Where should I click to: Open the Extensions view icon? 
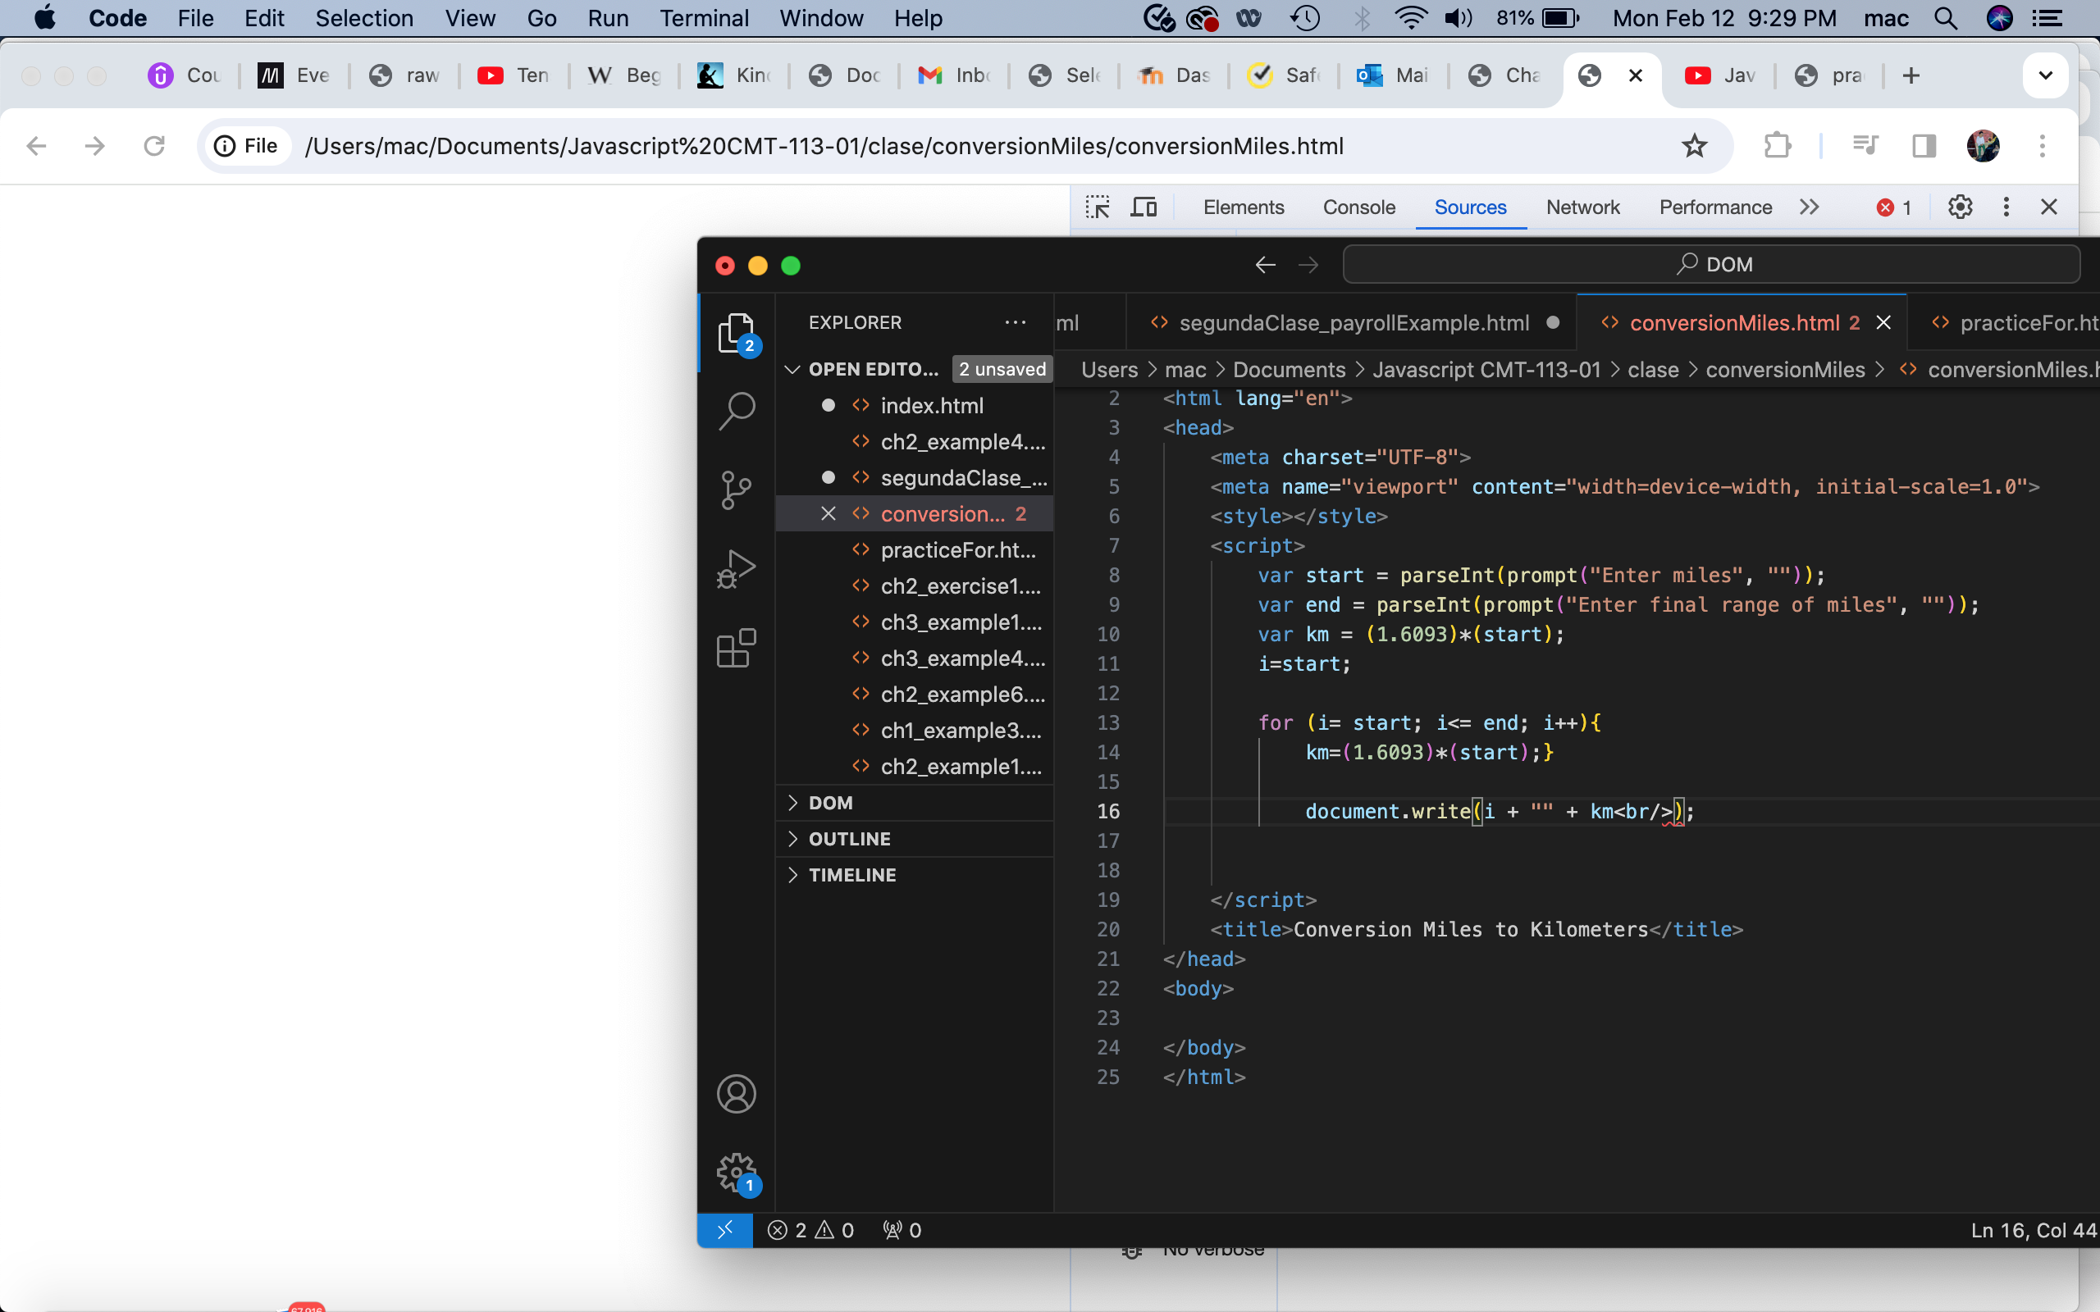point(736,648)
